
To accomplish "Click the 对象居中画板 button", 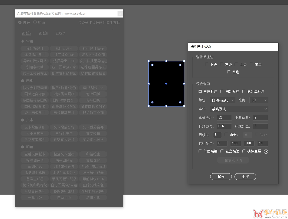I will click(x=64, y=94).
